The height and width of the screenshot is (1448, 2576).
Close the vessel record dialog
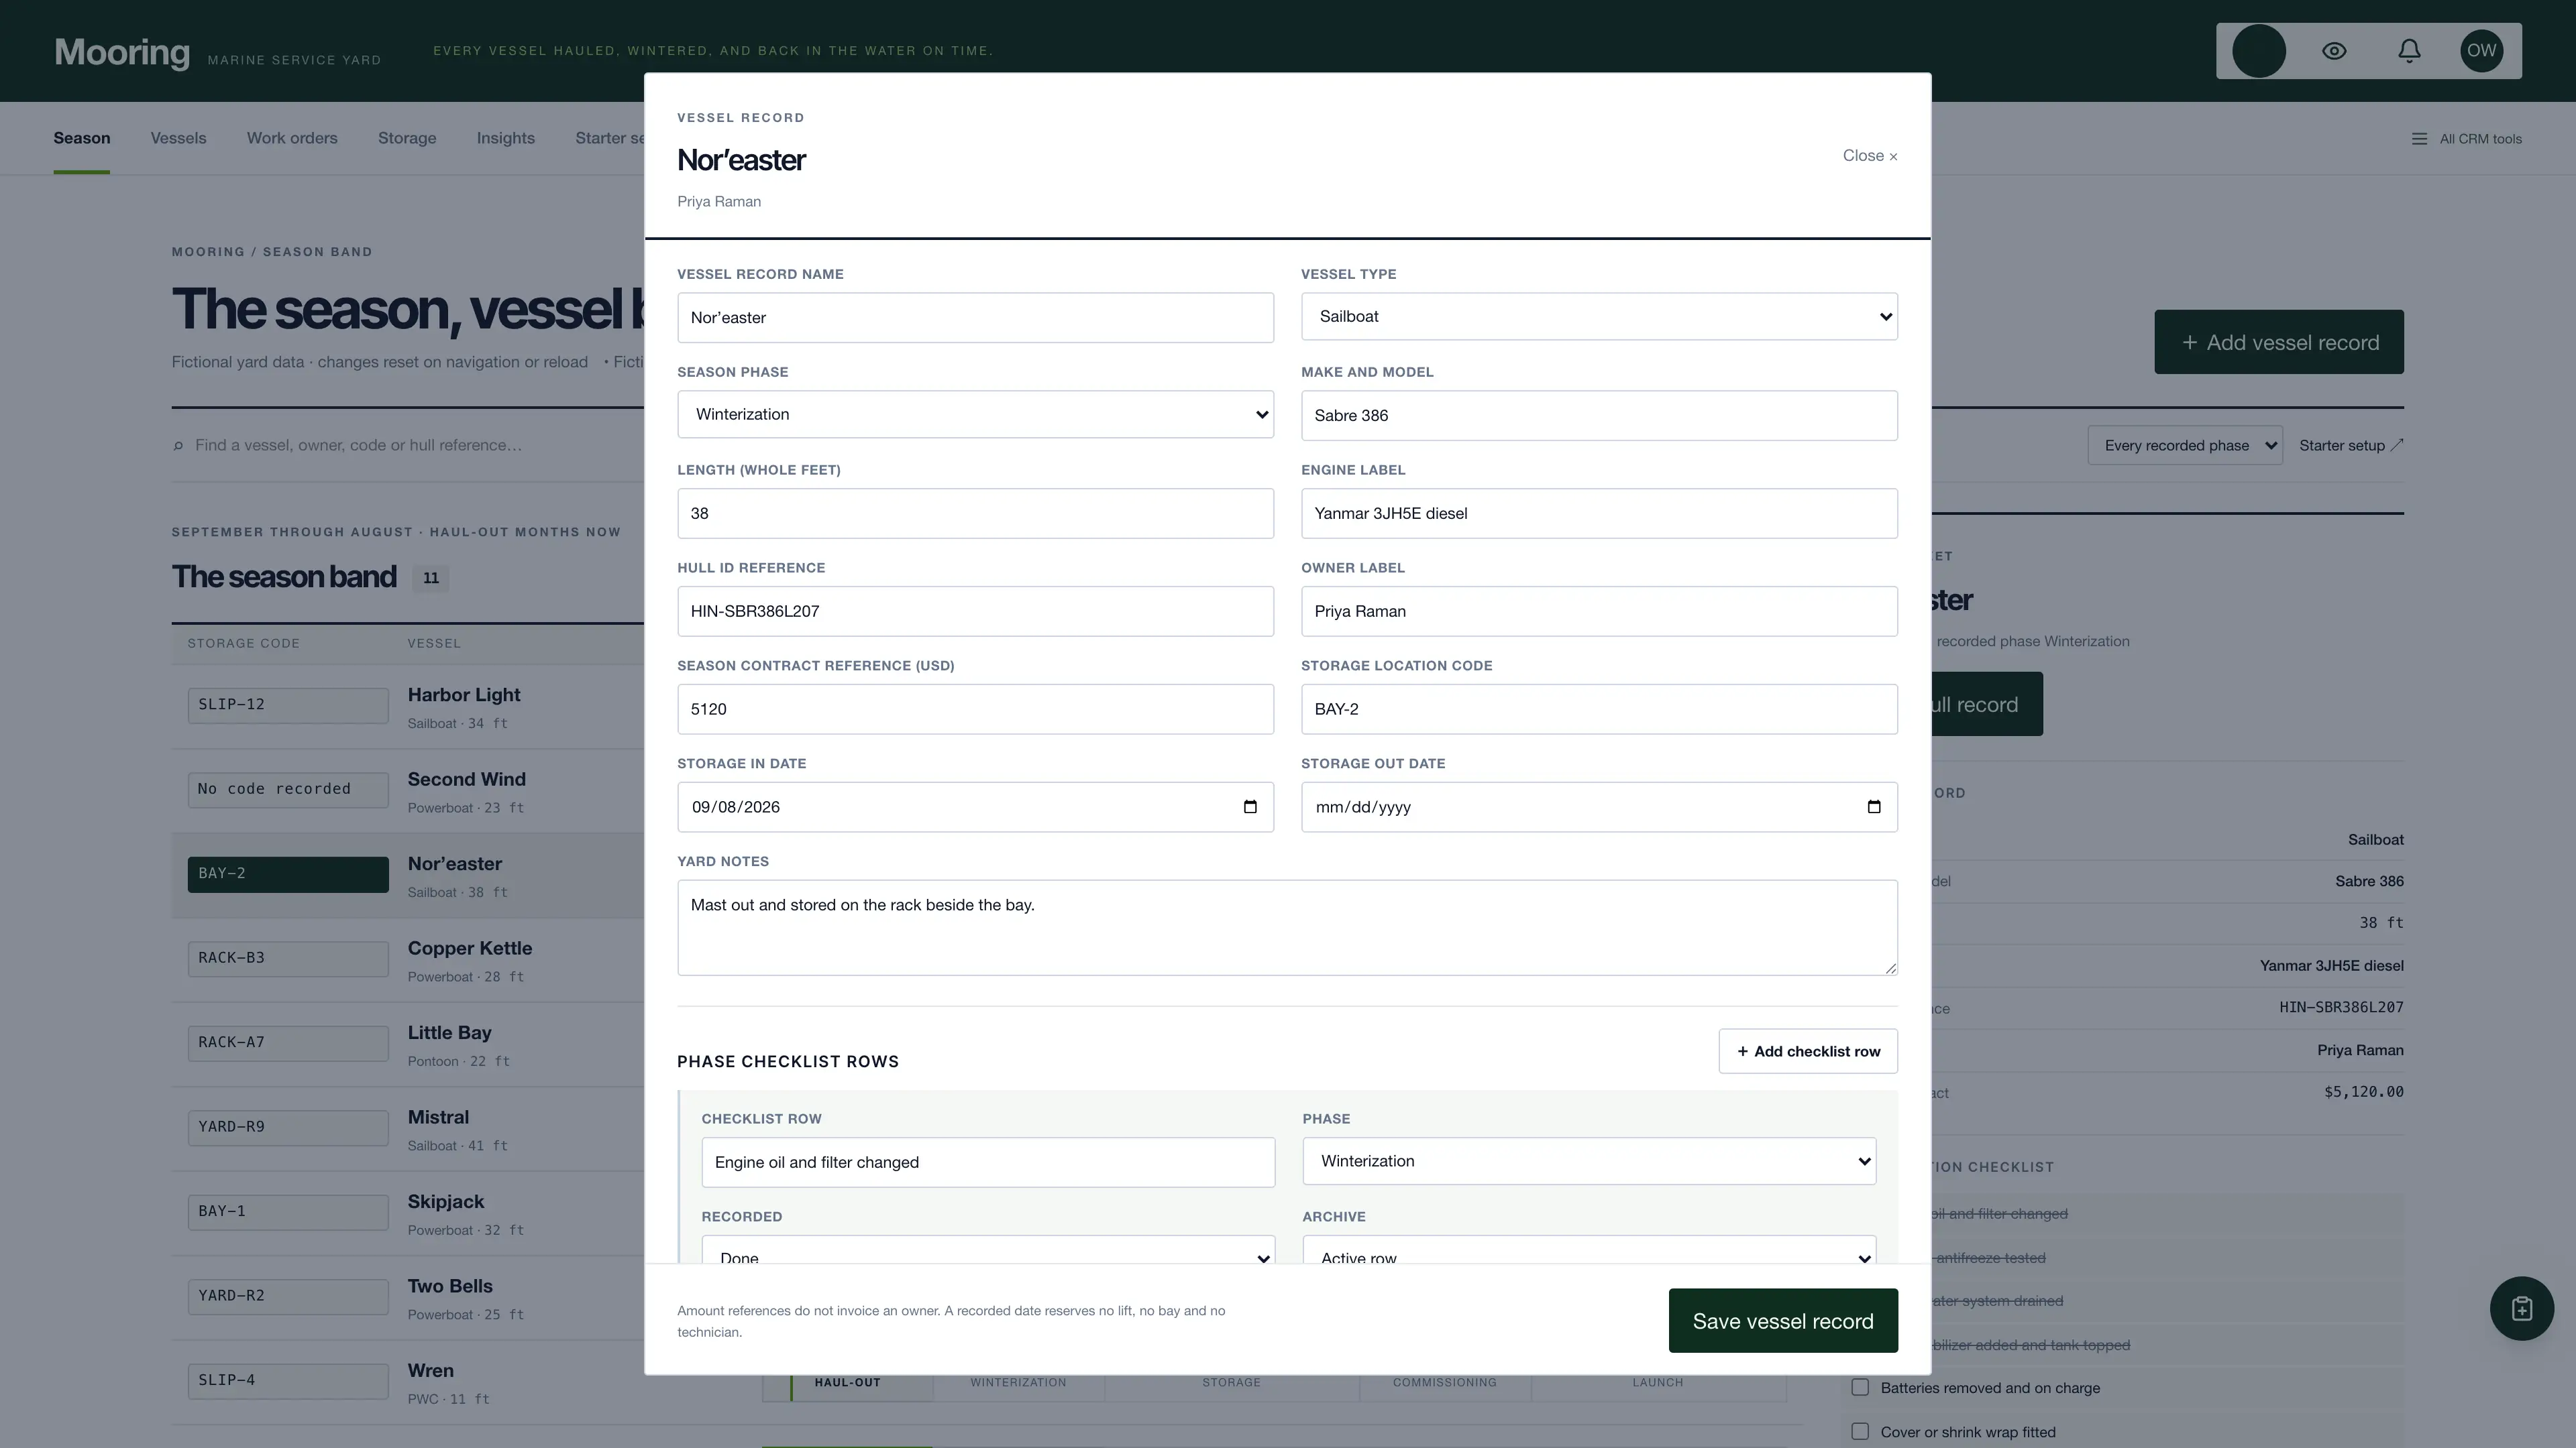(x=1870, y=156)
